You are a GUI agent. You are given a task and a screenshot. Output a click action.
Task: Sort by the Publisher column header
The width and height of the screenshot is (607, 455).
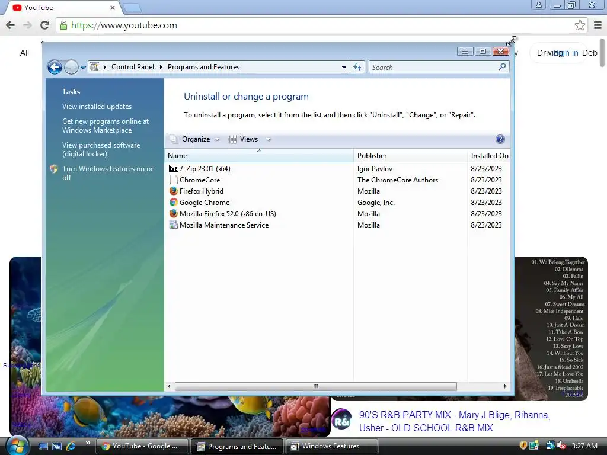point(410,156)
